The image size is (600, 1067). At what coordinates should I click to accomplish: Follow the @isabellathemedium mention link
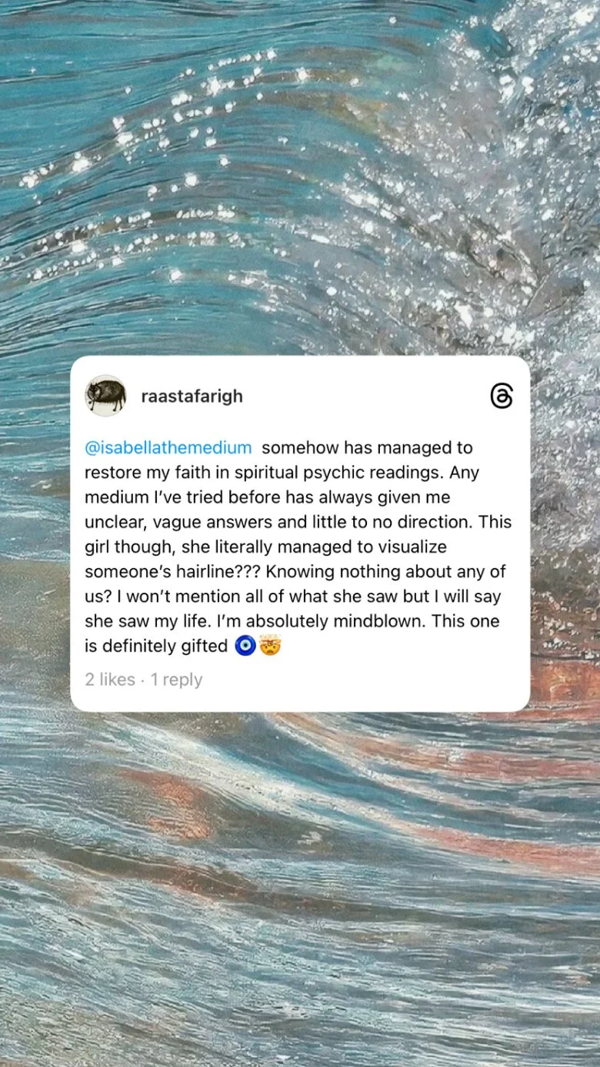click(168, 447)
